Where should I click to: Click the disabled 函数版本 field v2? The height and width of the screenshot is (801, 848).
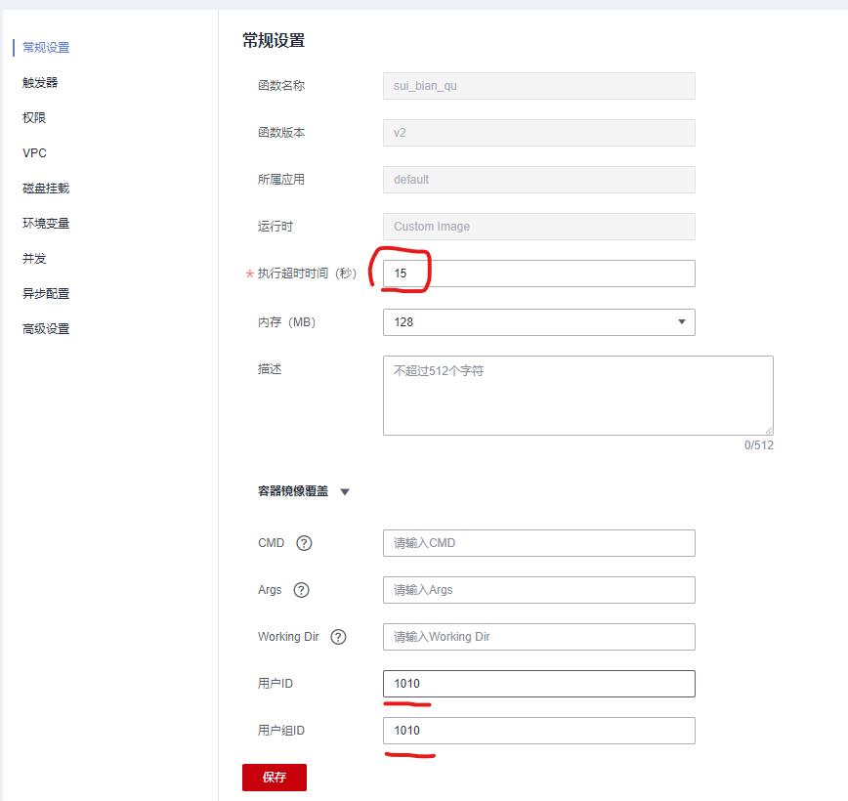(x=538, y=133)
